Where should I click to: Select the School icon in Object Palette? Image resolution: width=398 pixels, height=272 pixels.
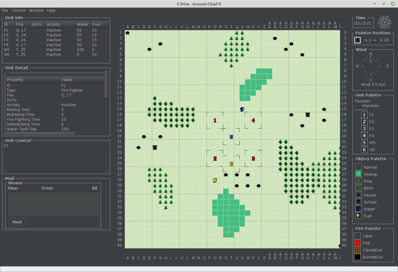pos(358,202)
